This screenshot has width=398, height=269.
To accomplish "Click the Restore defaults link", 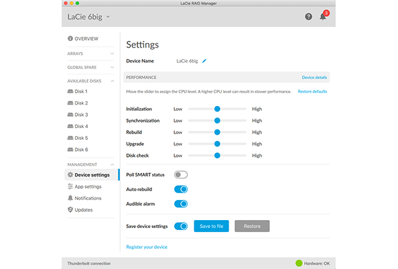I will pyautogui.click(x=312, y=91).
